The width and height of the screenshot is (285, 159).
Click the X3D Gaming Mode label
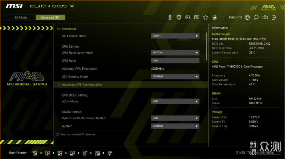[x=75, y=77]
